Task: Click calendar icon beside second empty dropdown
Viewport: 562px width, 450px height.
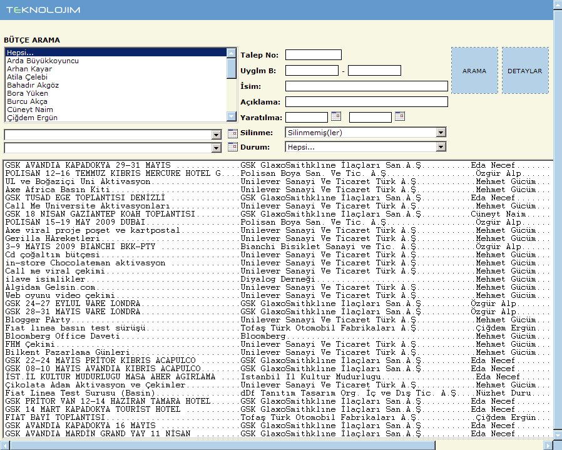Action: [233, 147]
